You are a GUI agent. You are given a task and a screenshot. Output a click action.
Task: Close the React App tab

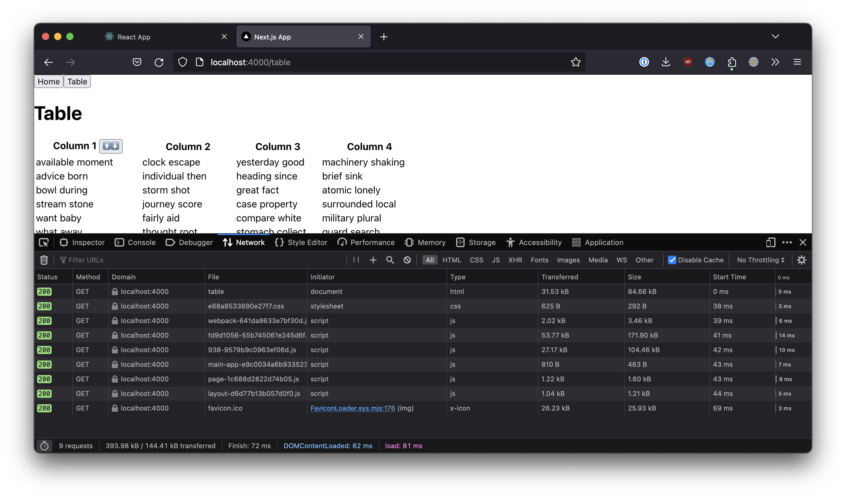click(x=224, y=36)
